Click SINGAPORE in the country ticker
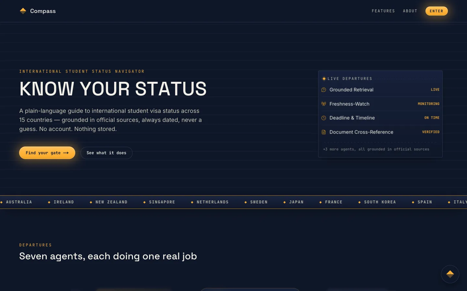 pyautogui.click(x=162, y=202)
